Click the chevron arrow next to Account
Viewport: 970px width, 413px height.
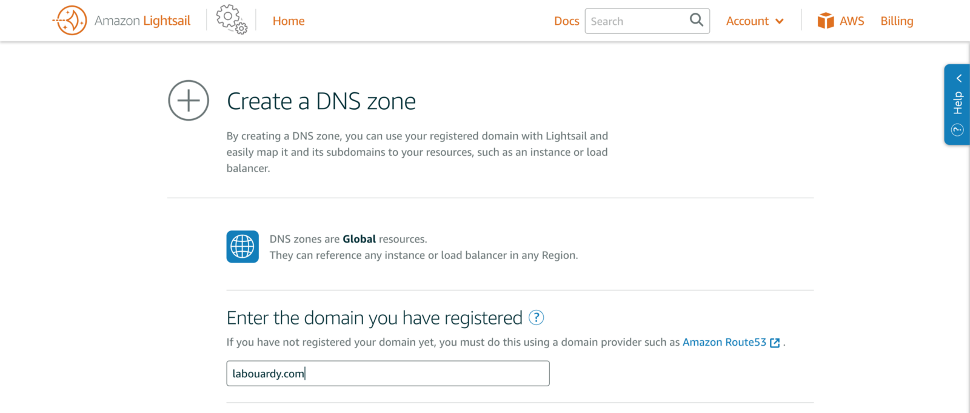click(780, 21)
